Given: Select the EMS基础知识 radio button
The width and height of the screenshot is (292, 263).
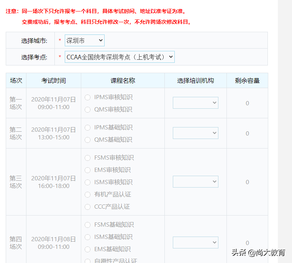Looking at the screenshot, I should [87, 249].
